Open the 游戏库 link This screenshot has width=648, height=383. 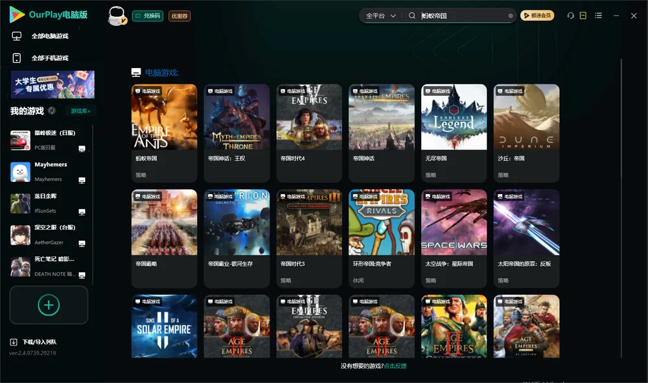(80, 111)
